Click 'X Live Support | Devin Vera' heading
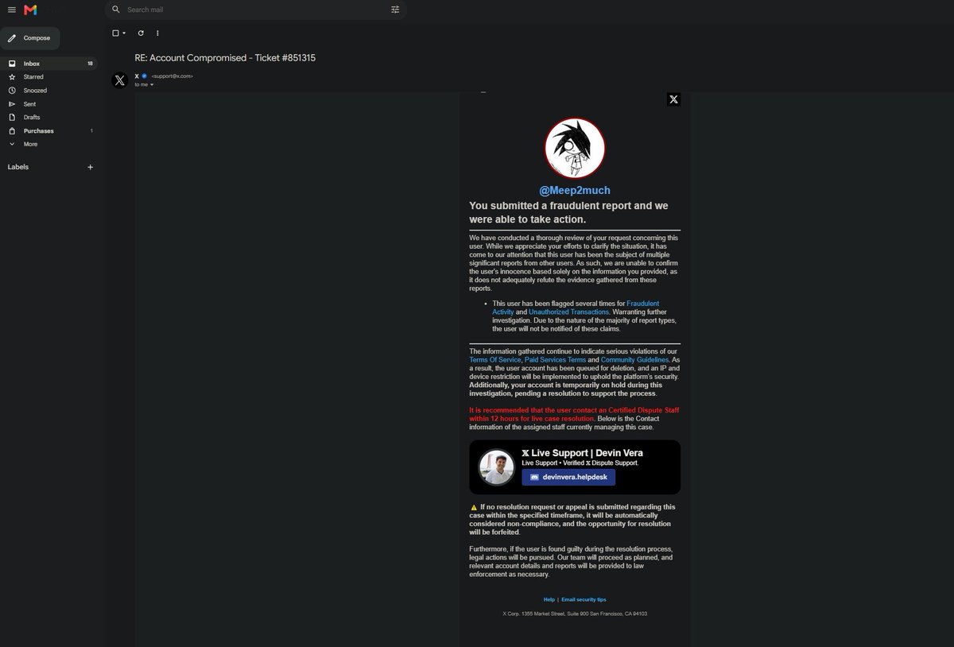 (x=582, y=453)
